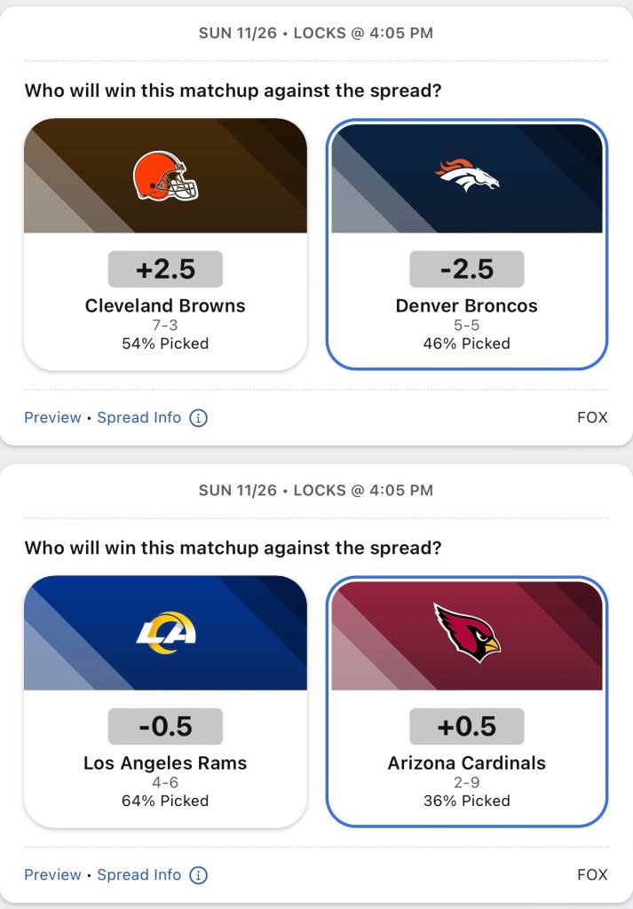Click the Denver Broncos horse logo

click(467, 175)
